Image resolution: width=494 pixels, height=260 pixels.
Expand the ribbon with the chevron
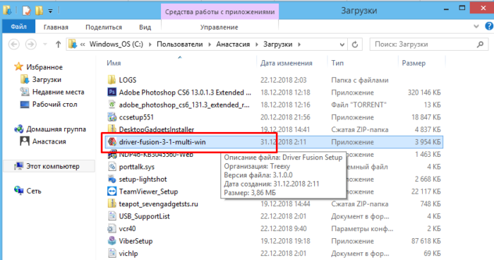[x=476, y=27]
